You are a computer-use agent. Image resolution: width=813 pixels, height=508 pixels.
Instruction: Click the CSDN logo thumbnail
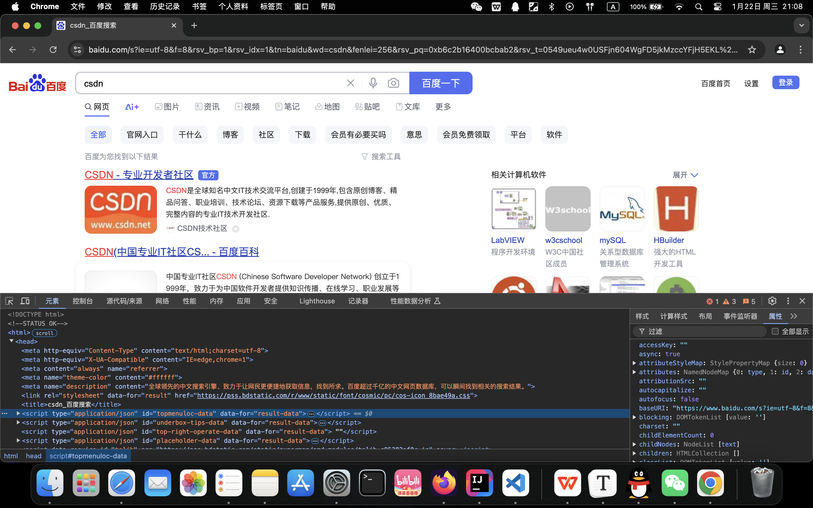coord(121,210)
